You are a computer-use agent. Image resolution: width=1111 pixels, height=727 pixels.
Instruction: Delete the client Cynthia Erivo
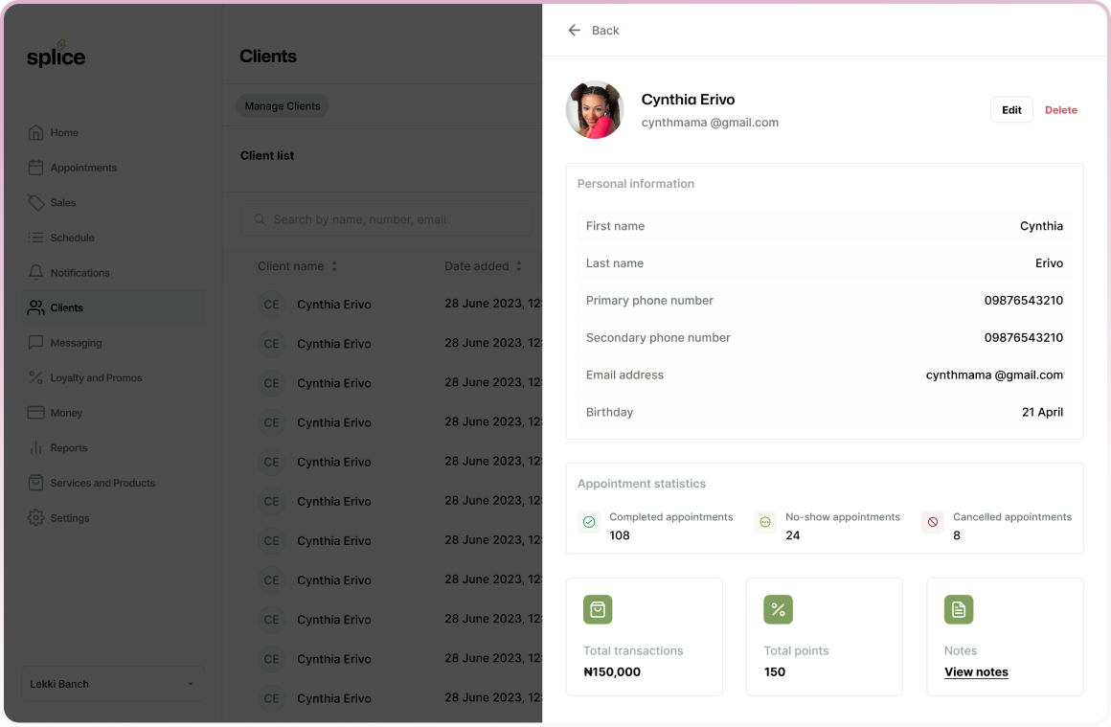pyautogui.click(x=1060, y=109)
